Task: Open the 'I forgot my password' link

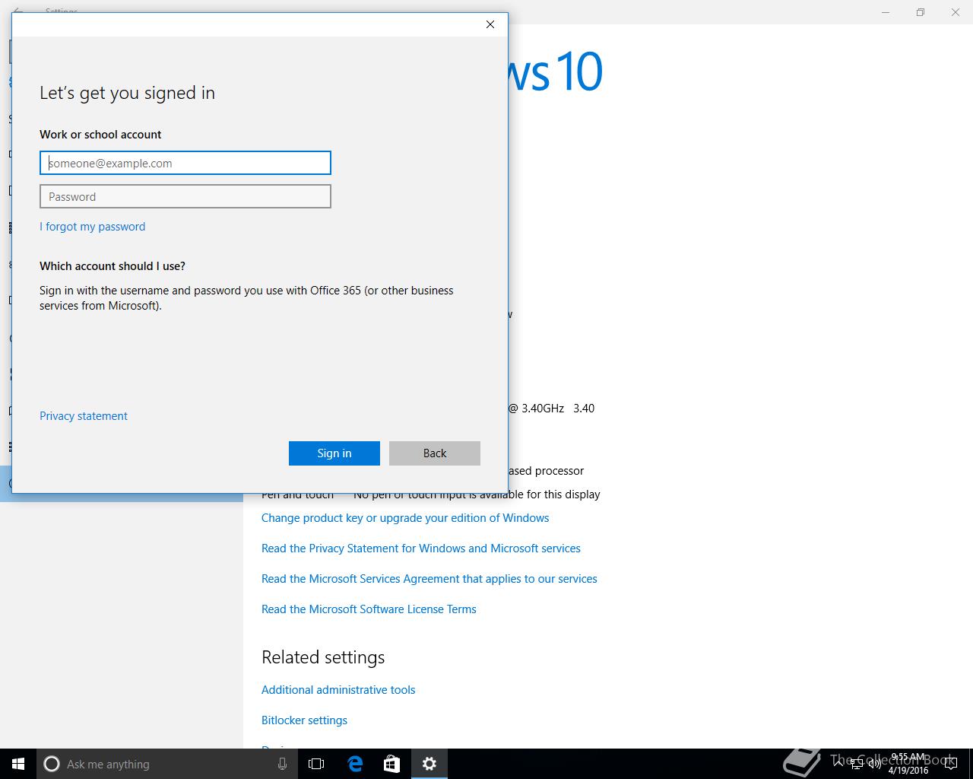Action: coord(92,227)
